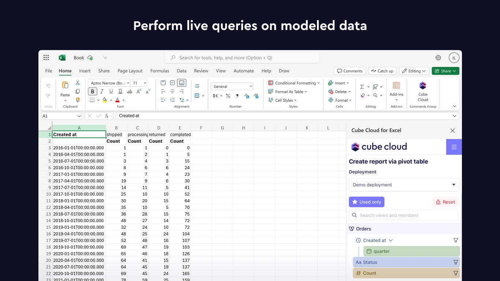
Task: Apply underline formatting
Action: coord(111,91)
